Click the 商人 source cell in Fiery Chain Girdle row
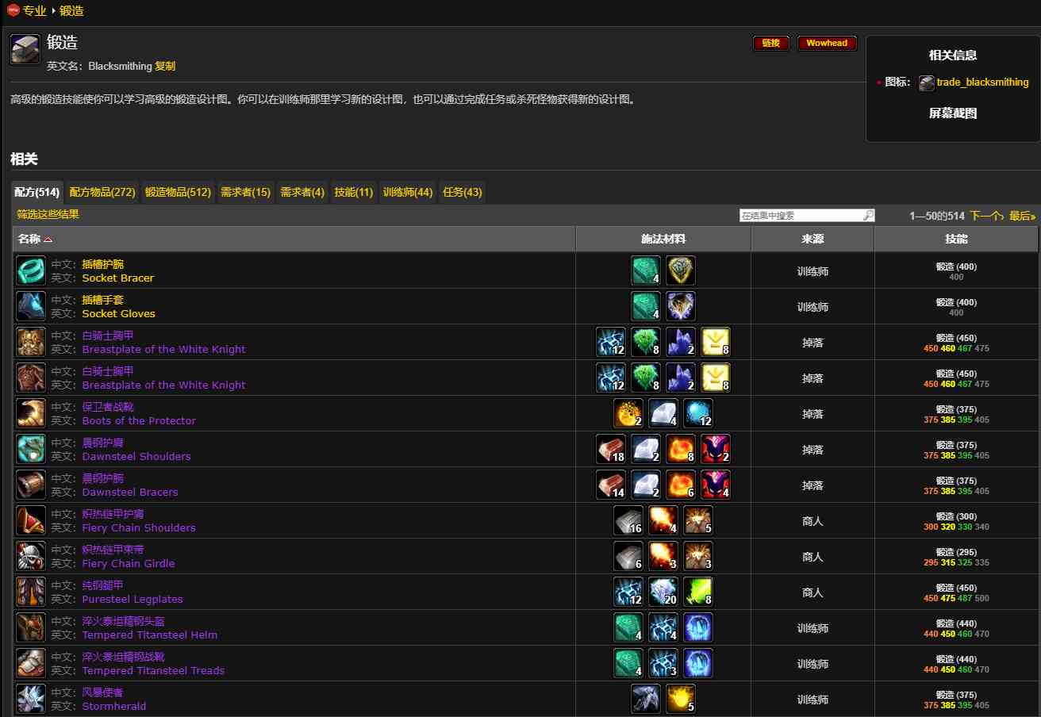1041x717 pixels. [812, 557]
